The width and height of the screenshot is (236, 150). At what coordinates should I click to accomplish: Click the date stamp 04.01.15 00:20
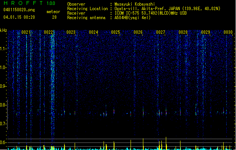click(x=19, y=17)
